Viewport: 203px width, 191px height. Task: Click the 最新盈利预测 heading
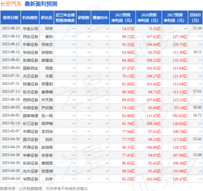tap(41, 4)
